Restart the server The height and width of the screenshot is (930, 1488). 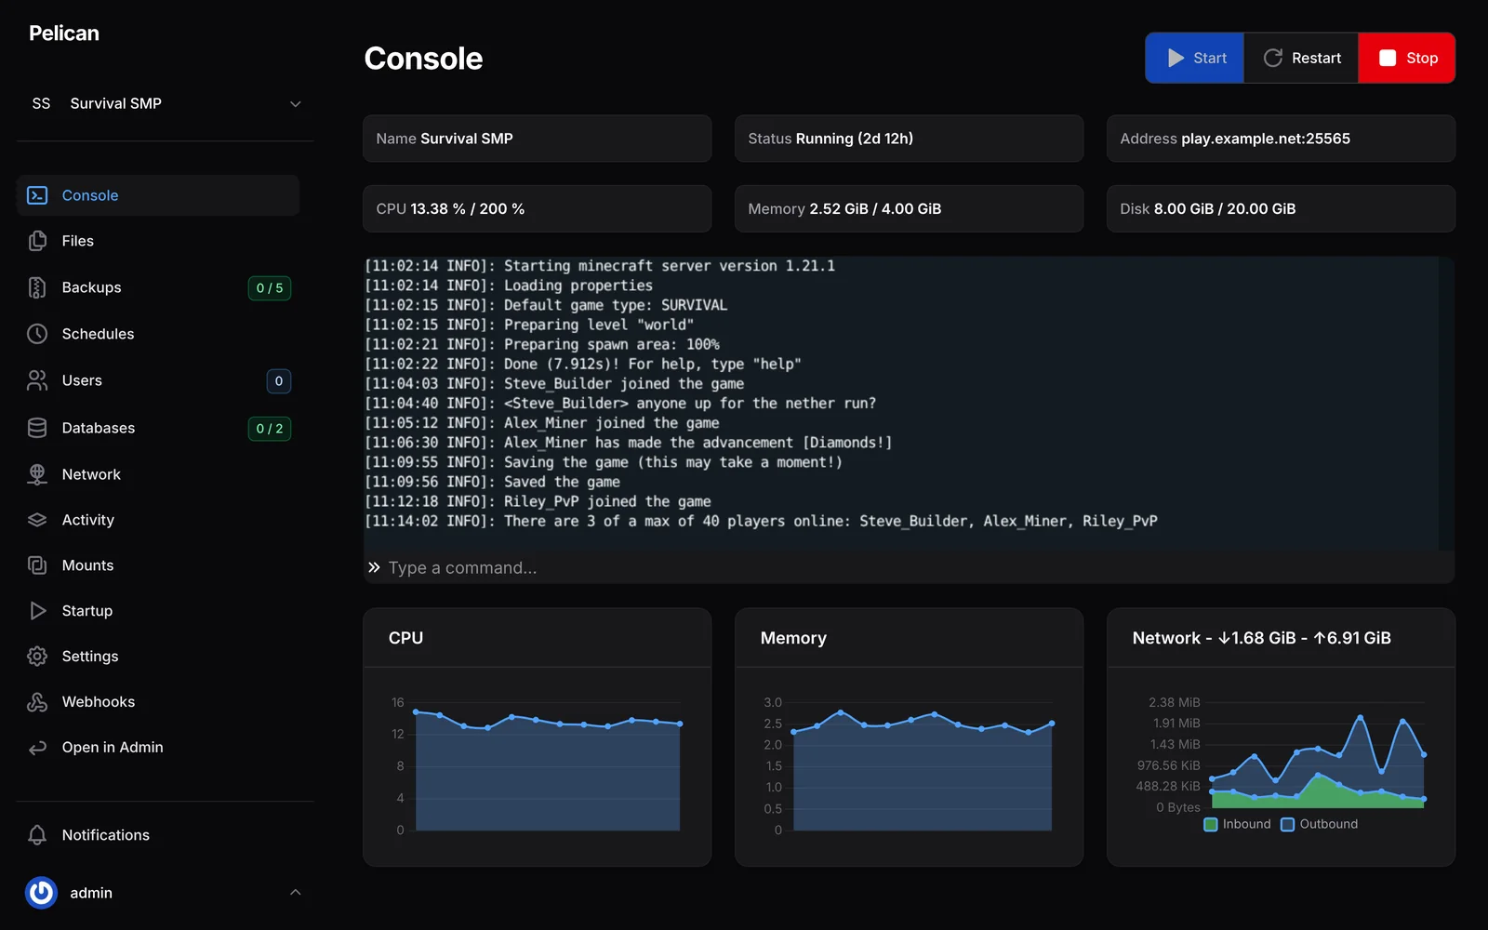pos(1302,58)
